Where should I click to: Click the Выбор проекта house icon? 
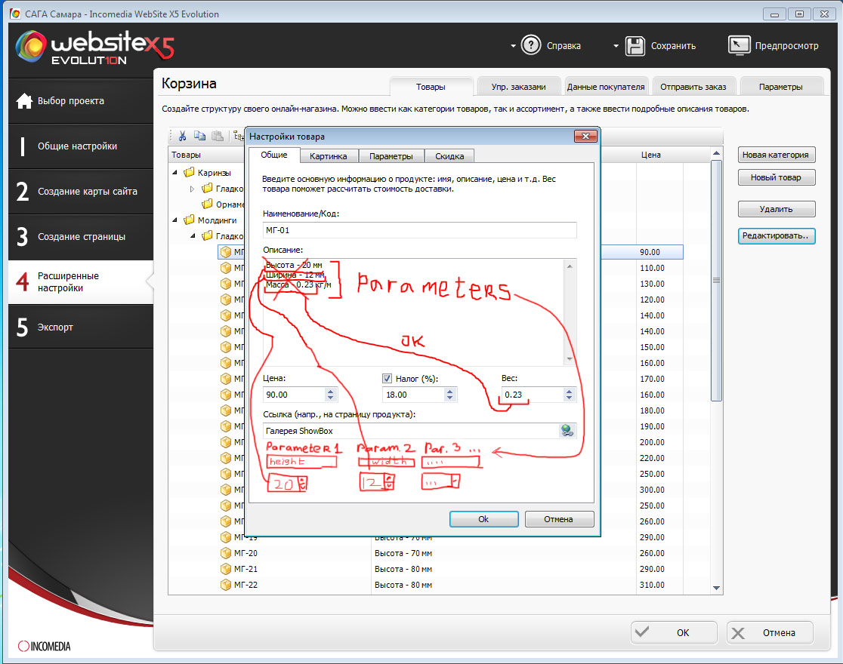click(24, 100)
